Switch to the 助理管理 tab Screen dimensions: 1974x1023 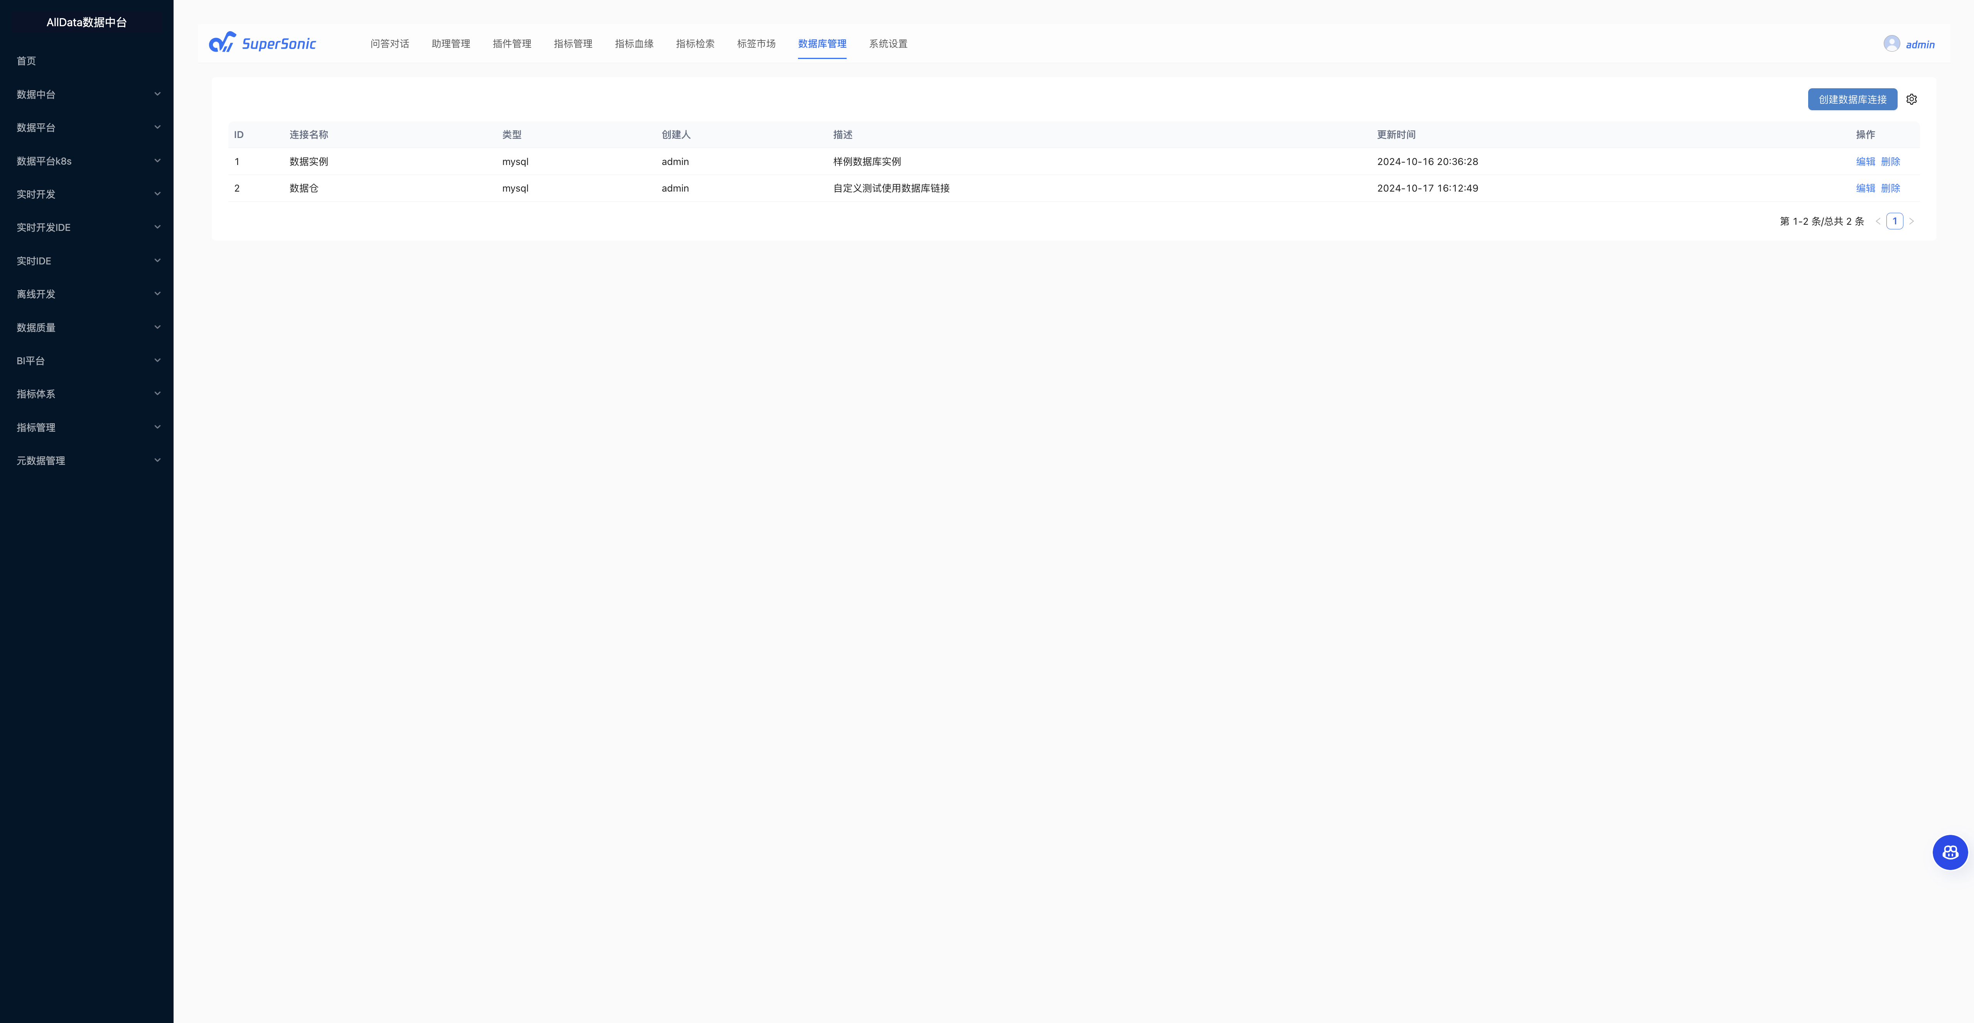450,44
